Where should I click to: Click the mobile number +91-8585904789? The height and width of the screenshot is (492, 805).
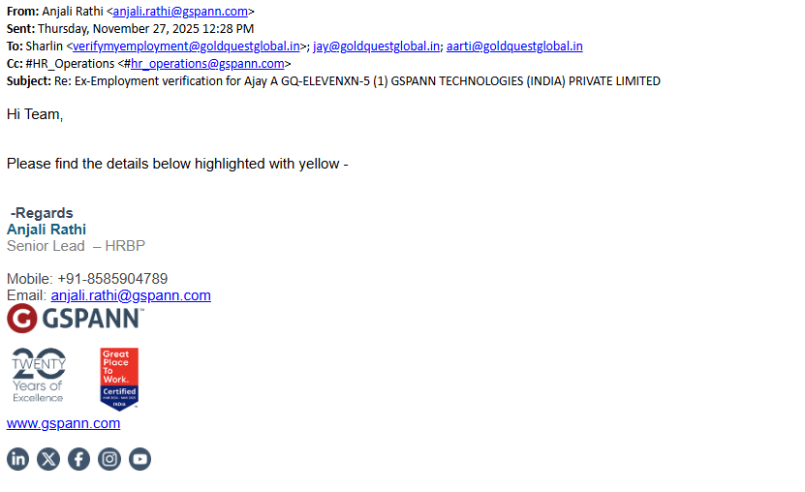pyautogui.click(x=112, y=279)
